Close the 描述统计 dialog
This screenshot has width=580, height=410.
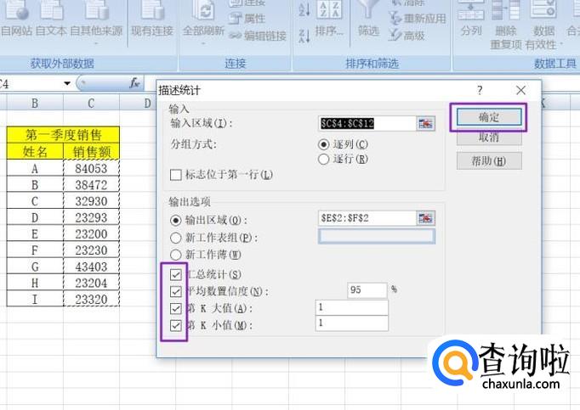coord(520,90)
